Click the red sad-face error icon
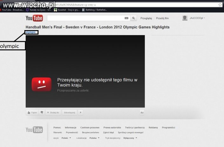The height and width of the screenshot is (147, 224). (x=42, y=84)
